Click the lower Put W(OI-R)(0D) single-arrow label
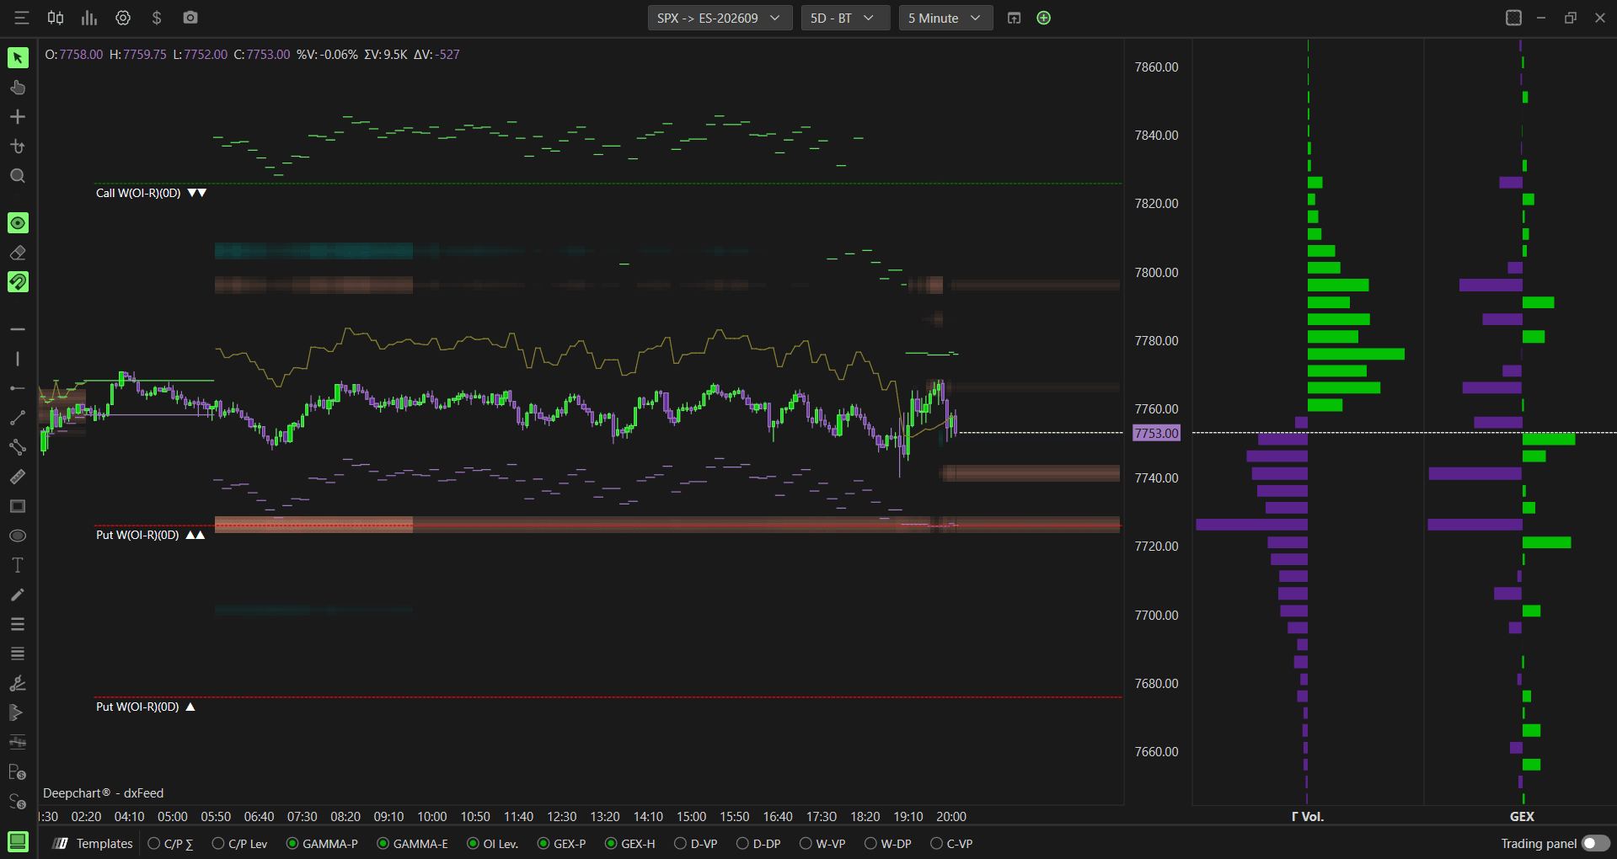The image size is (1617, 859). coord(145,707)
